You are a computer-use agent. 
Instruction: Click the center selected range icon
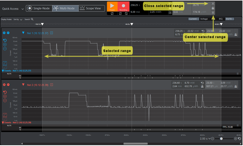coord(213,13)
